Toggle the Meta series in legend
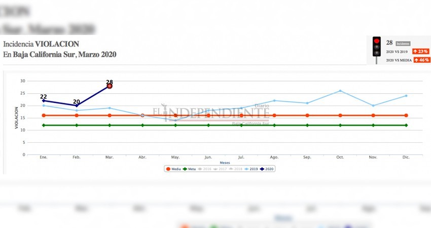431x228 pixels. 189,169
